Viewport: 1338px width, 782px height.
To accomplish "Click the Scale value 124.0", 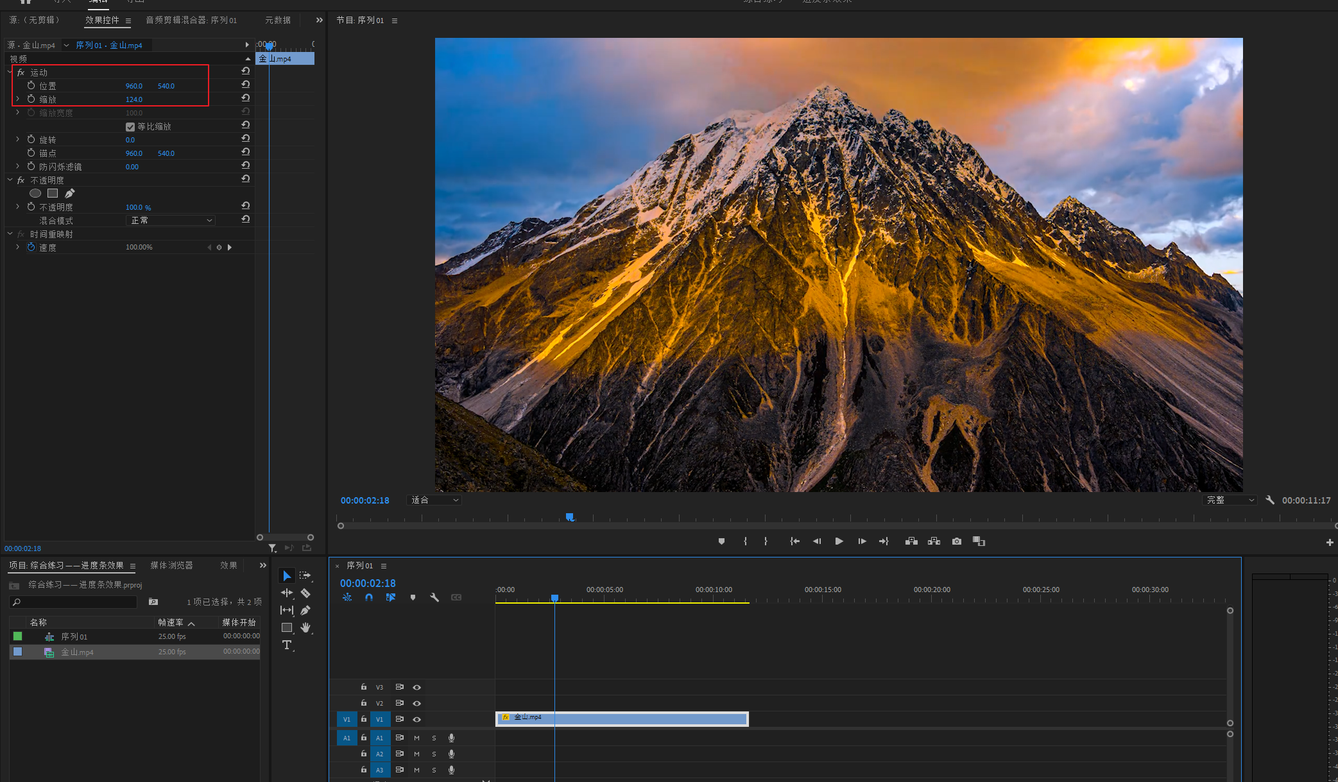I will [134, 99].
